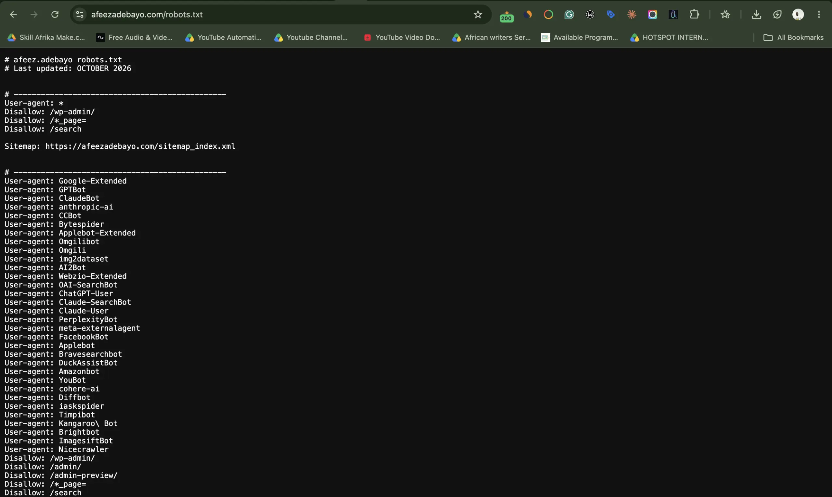Image resolution: width=832 pixels, height=497 pixels.
Task: Click the sitemap_index.xml URL text
Action: click(140, 146)
